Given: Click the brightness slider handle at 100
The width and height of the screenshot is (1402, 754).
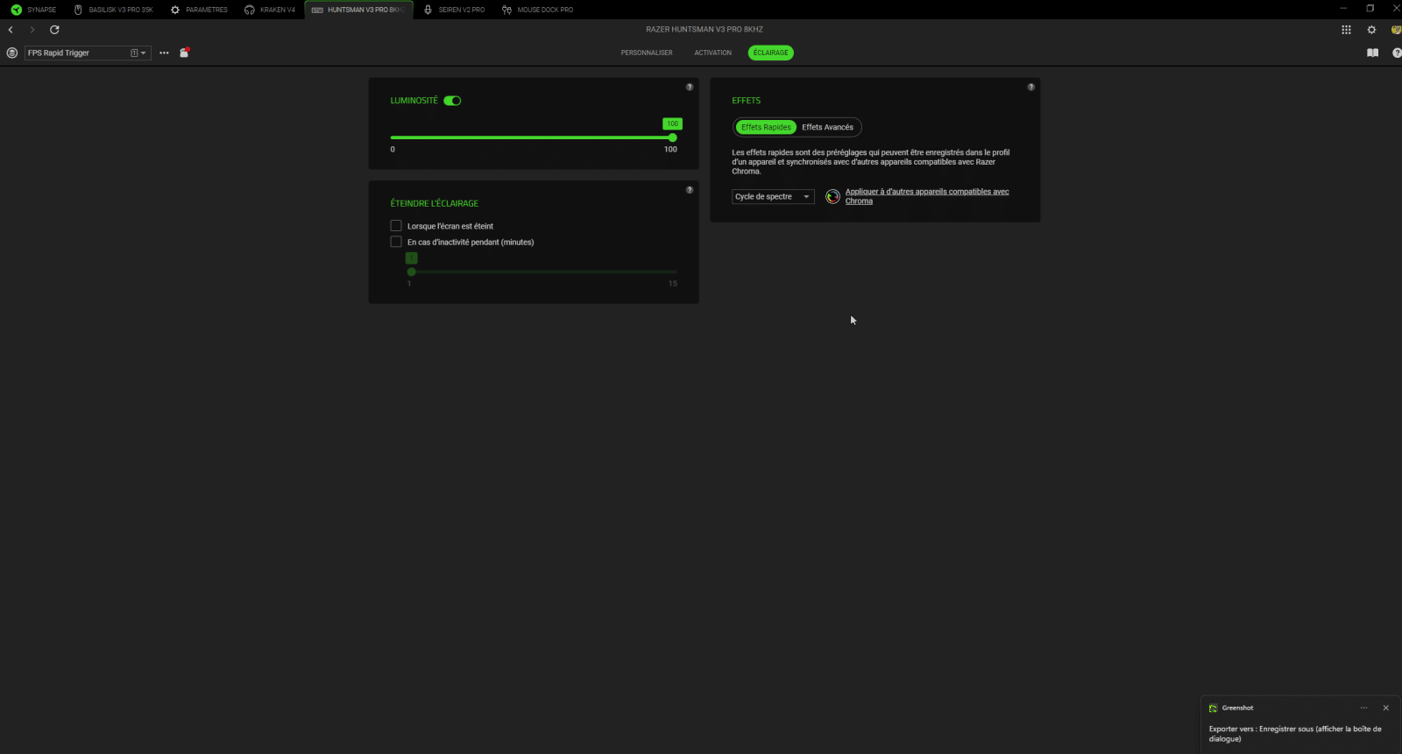Looking at the screenshot, I should tap(672, 137).
